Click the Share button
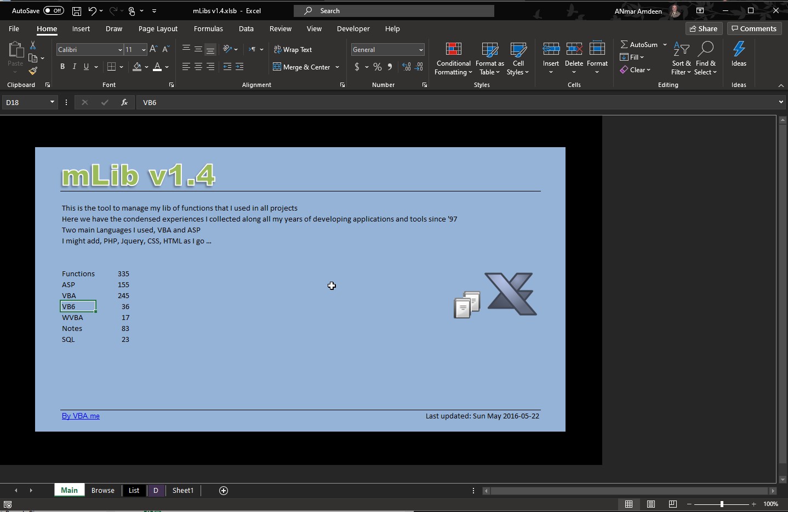The height and width of the screenshot is (512, 788). click(704, 29)
